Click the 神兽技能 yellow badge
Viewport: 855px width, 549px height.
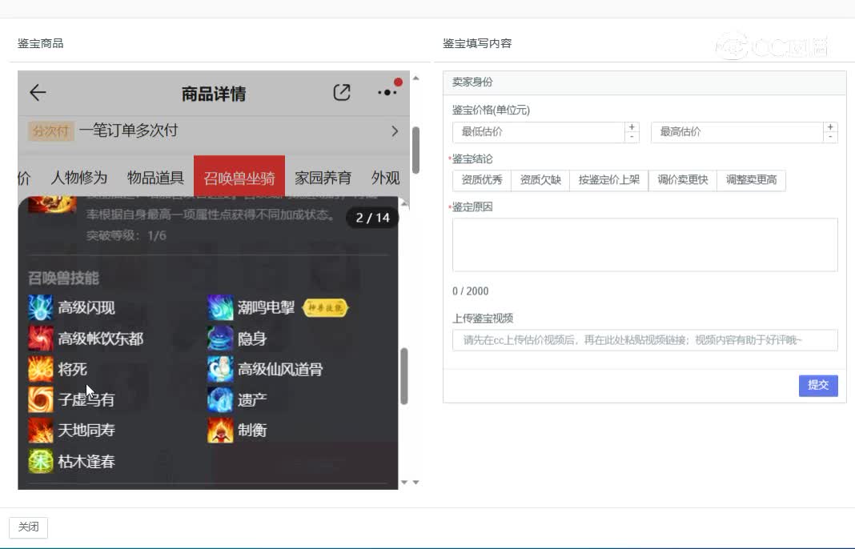pyautogui.click(x=325, y=308)
